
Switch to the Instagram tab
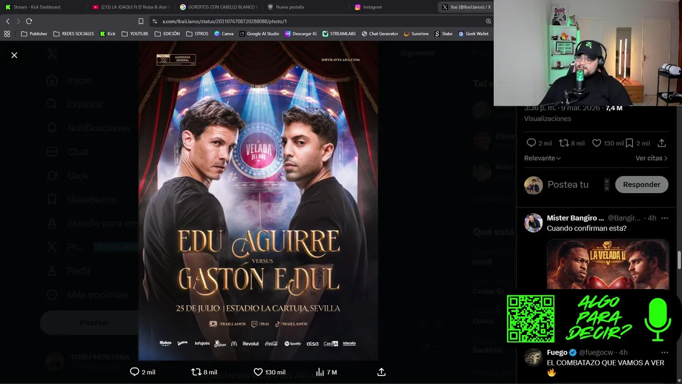click(393, 7)
